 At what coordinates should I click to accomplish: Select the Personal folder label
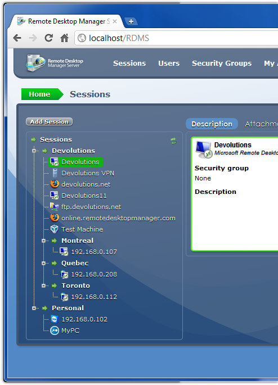click(x=68, y=308)
